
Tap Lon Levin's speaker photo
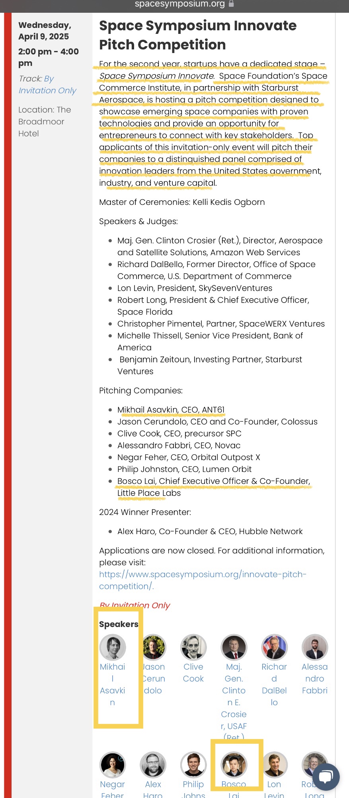click(x=274, y=765)
